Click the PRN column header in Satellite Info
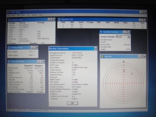The width and height of the screenshot is (156, 117). click(63, 22)
